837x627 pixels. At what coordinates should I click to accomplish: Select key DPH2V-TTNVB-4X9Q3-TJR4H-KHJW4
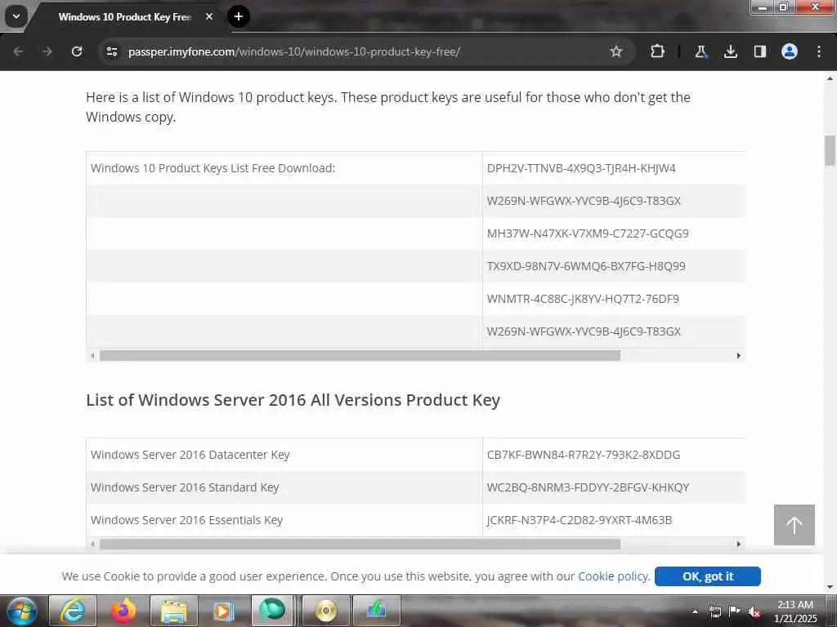pyautogui.click(x=581, y=168)
